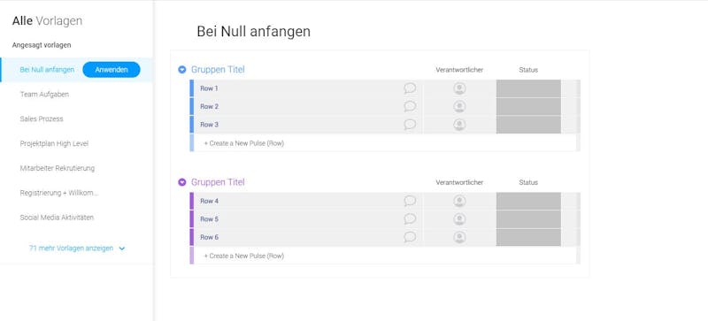
Task: Open the comment bubble for Row 6
Action: pos(410,237)
